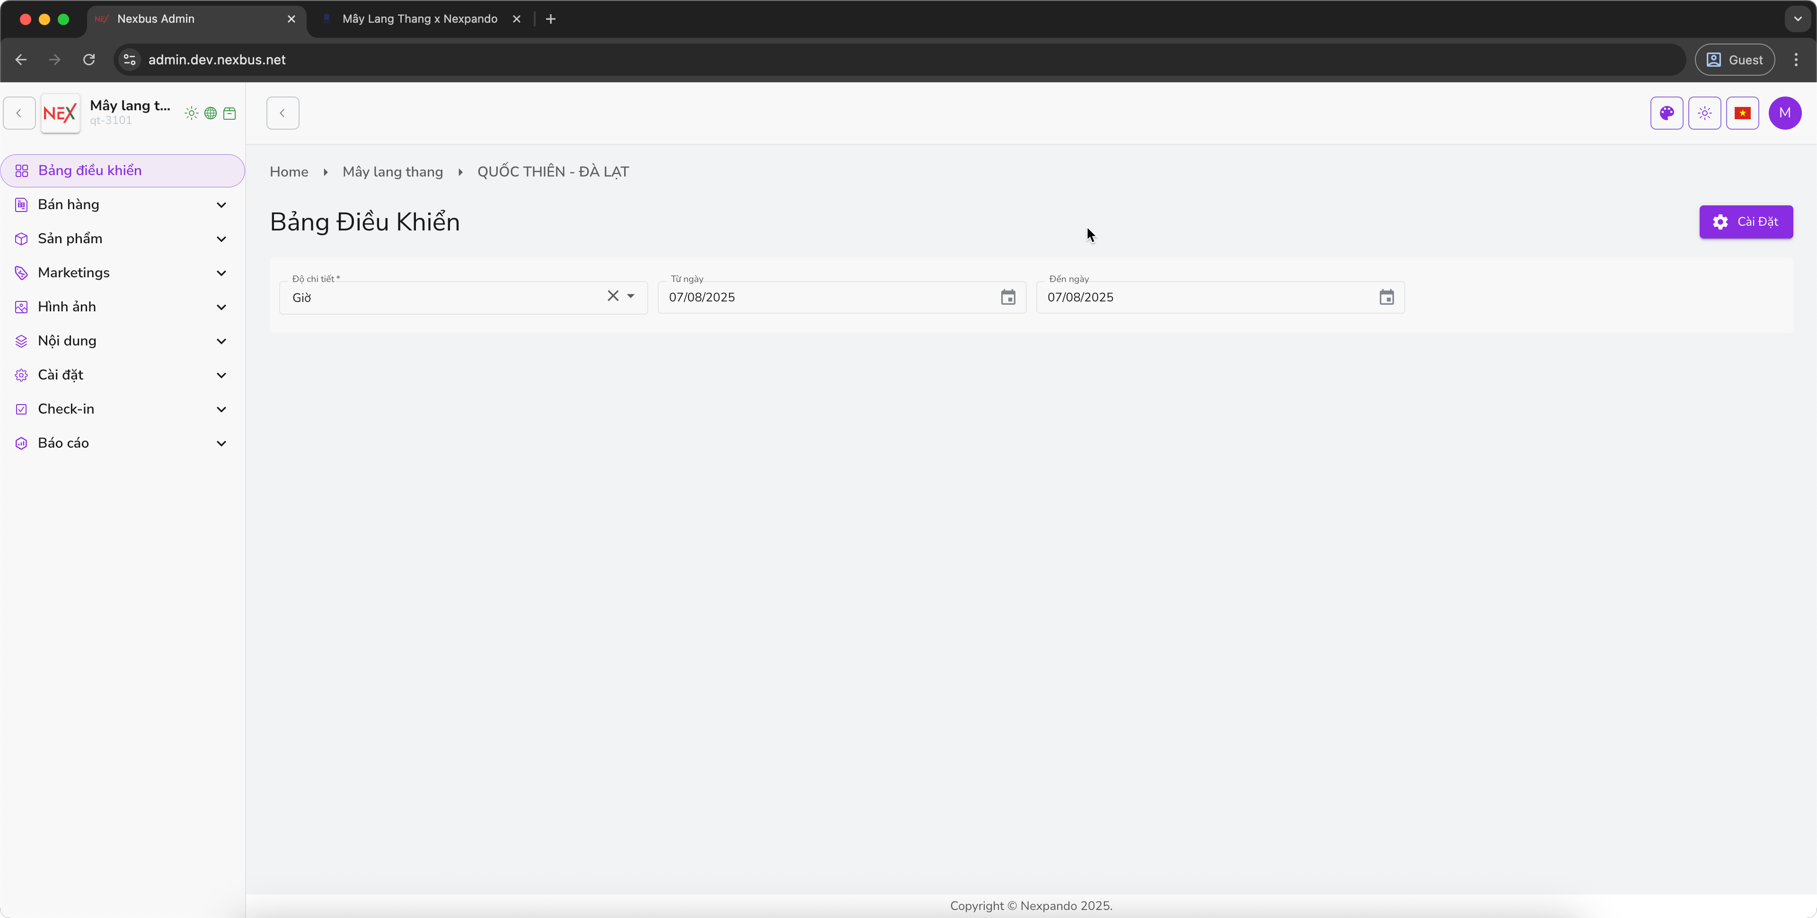
Task: Open the Đến ngày calendar picker icon
Action: (1386, 298)
